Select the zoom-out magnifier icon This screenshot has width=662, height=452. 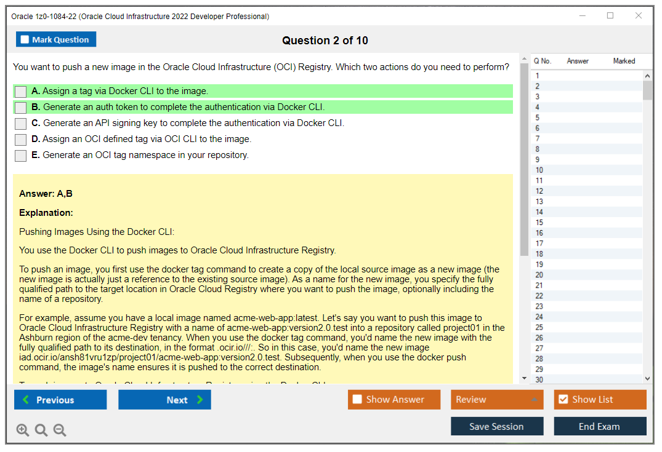point(59,430)
